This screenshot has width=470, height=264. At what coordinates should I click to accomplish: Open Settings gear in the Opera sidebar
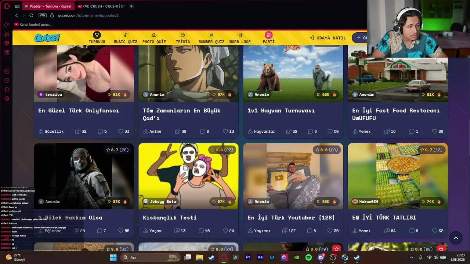point(7,99)
